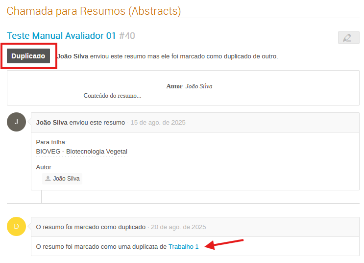Click João Silva in submission entry header
The width and height of the screenshot is (364, 263).
(52, 123)
